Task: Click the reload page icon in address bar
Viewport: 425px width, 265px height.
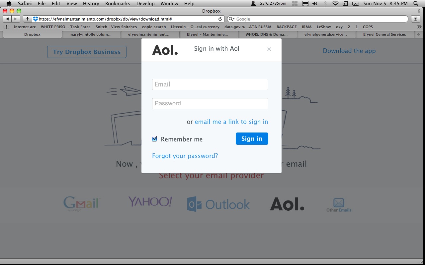Action: click(x=220, y=19)
